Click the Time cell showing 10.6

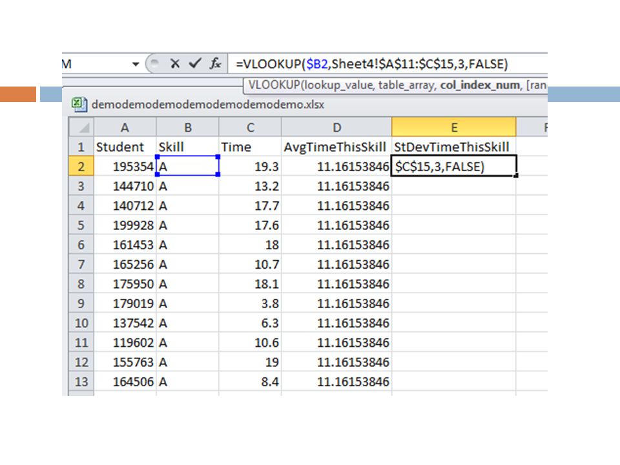pos(251,342)
